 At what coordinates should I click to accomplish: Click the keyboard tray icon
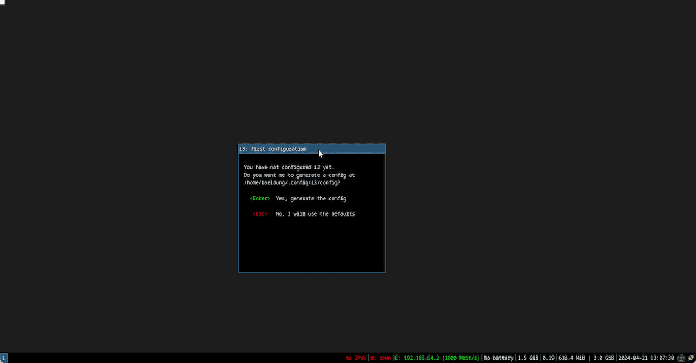pyautogui.click(x=681, y=358)
